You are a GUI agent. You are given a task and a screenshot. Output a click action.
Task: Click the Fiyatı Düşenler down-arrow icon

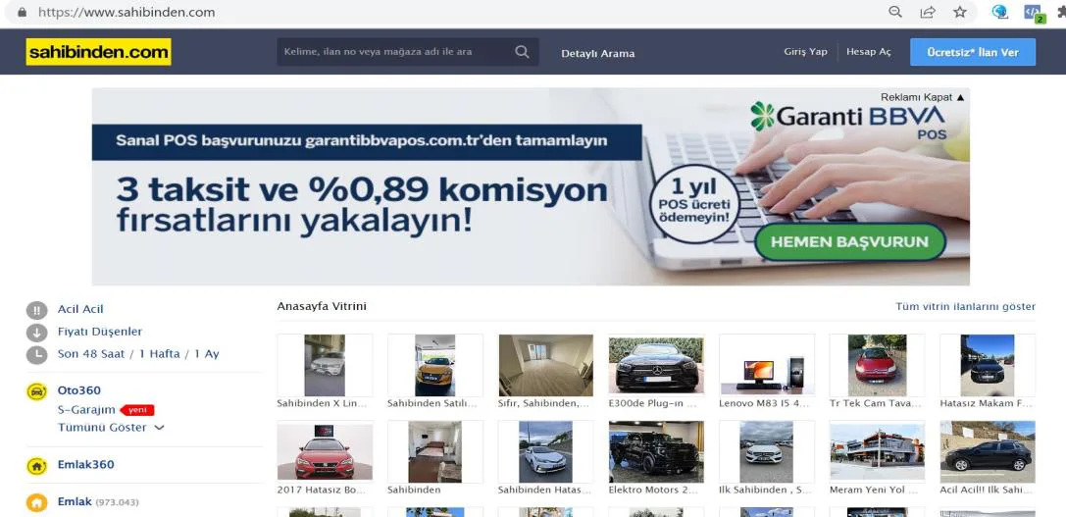(36, 333)
